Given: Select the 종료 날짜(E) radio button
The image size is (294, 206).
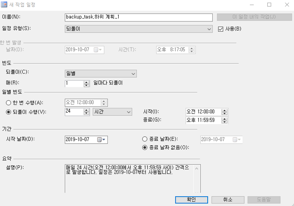Looking at the screenshot, I should (x=145, y=139).
